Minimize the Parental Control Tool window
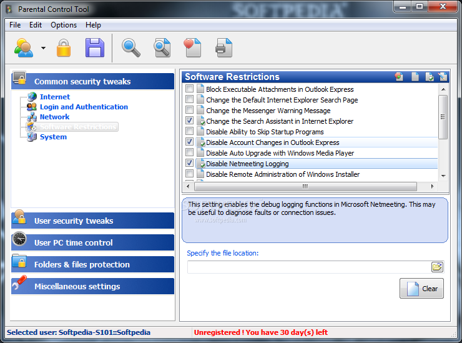Screen dimensions: 462x343 pos(403,6)
